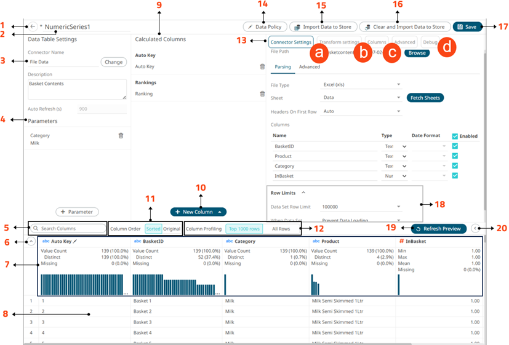Toggle the Enabled header checkbox
The height and width of the screenshot is (345, 509).
455,136
